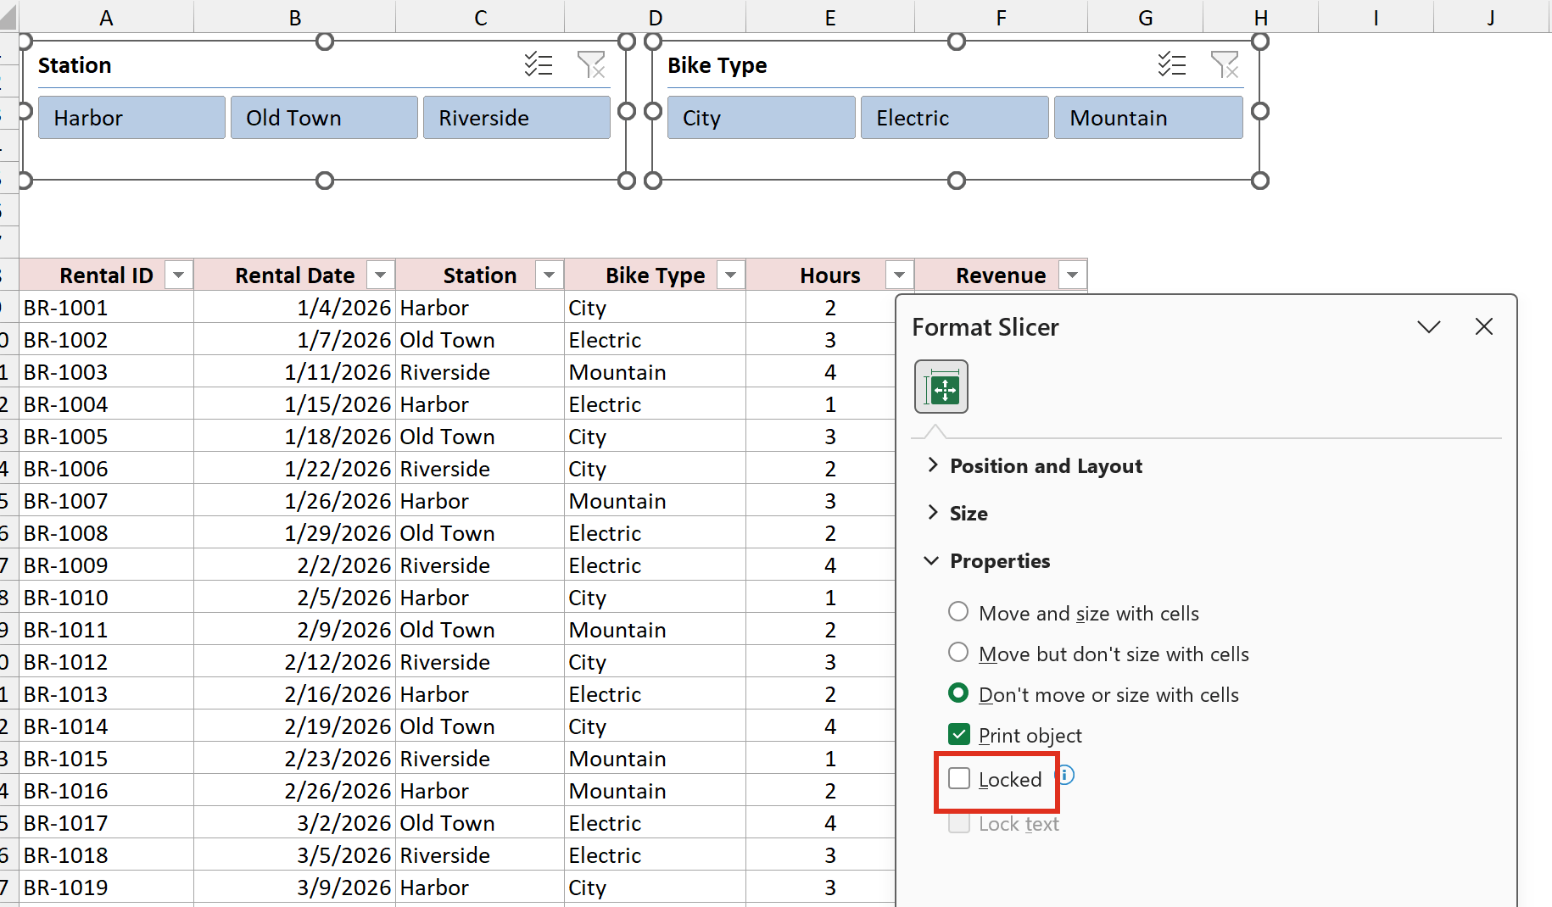Open the Revenue column filter dropdown
Viewport: 1552px width, 907px height.
pyautogui.click(x=1072, y=275)
